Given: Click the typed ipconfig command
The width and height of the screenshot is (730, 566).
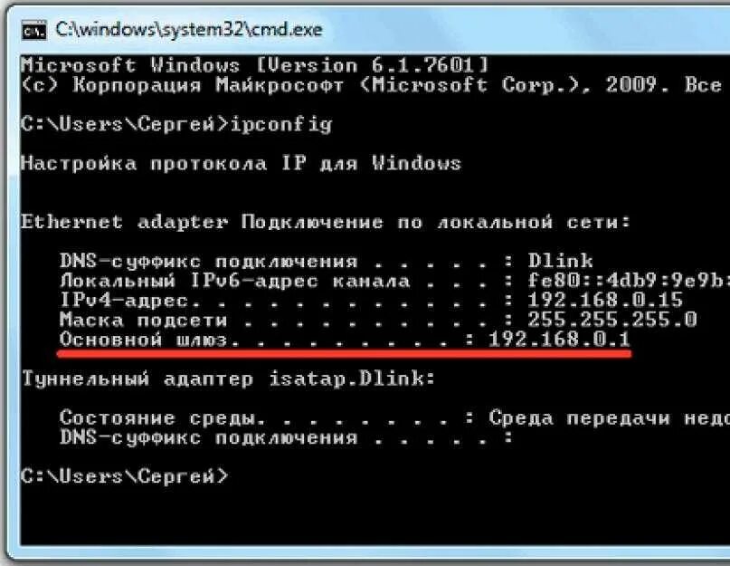Looking at the screenshot, I should [x=280, y=124].
